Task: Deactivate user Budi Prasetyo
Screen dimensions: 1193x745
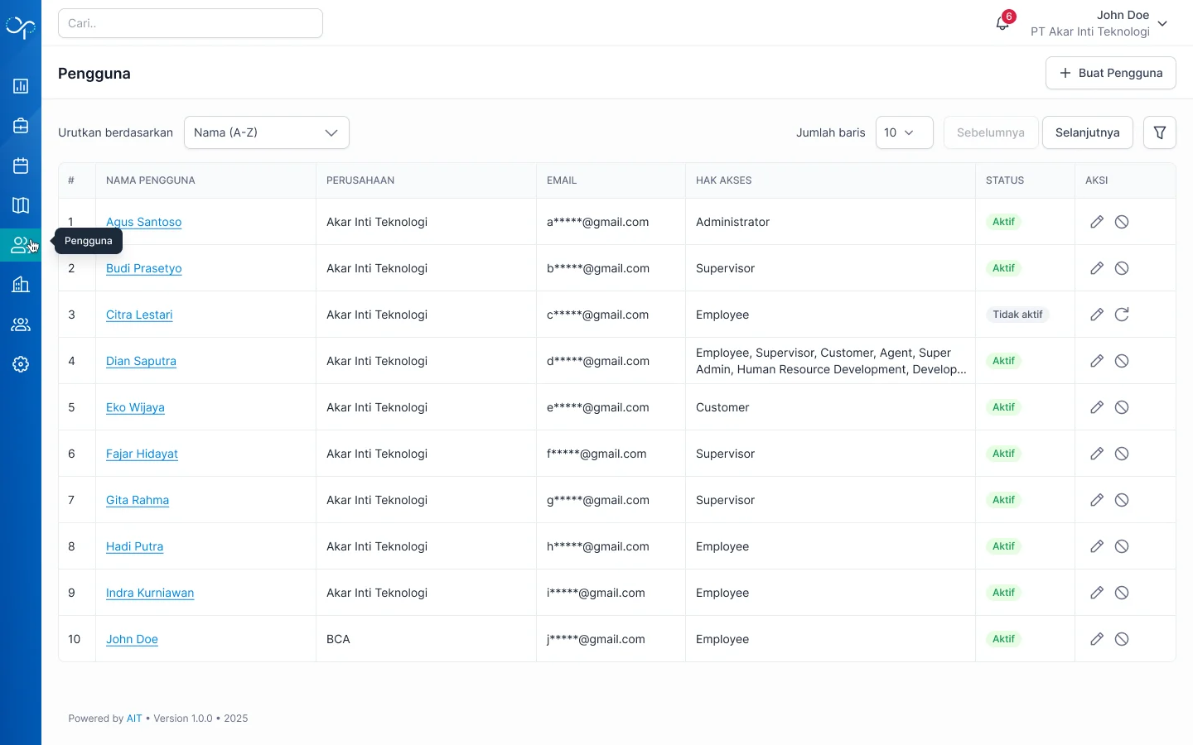Action: pos(1122,268)
